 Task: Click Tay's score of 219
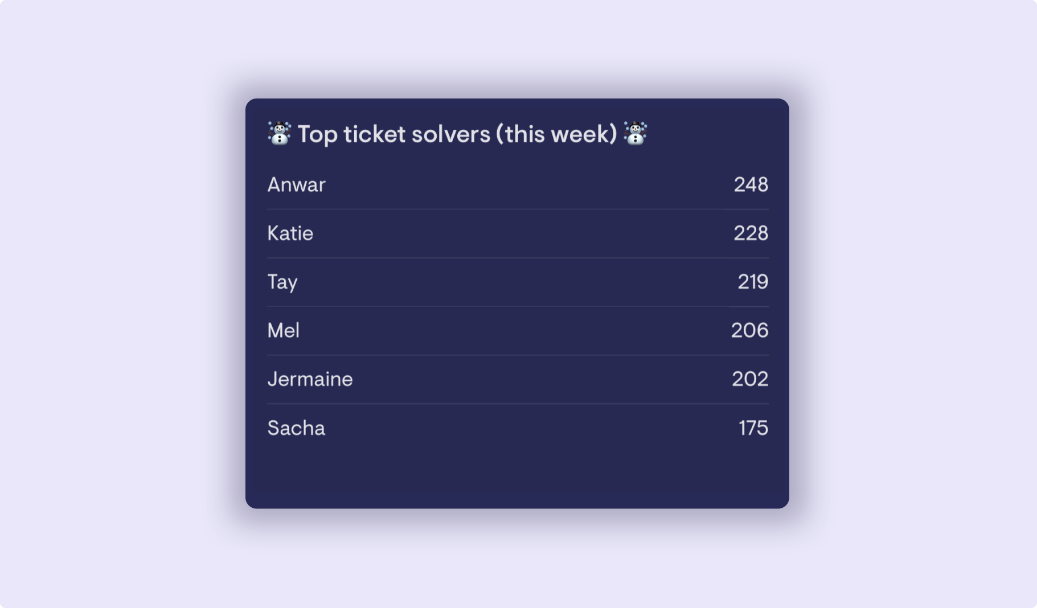[753, 282]
